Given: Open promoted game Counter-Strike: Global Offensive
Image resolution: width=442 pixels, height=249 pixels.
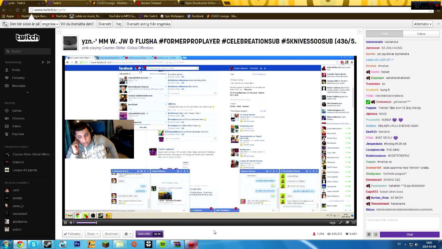Looking at the screenshot, I should click(x=31, y=154).
